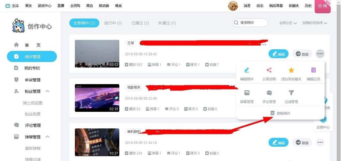
Task: Collapse the 粉丝管理 sidebar section
Action: 47,91
